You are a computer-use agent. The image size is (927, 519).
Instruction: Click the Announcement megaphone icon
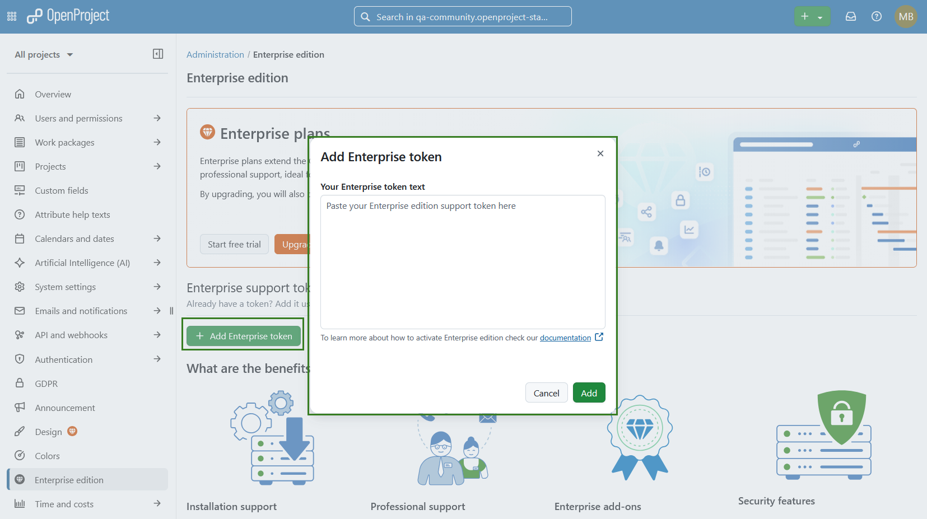20,407
